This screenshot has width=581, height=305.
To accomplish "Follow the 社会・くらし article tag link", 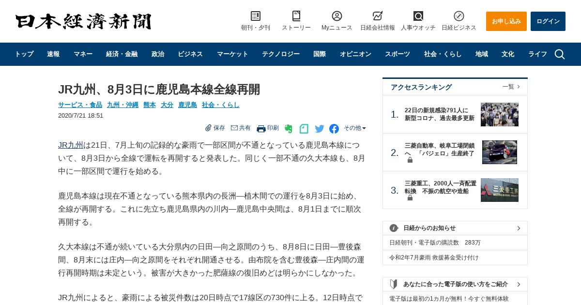I will (221, 105).
